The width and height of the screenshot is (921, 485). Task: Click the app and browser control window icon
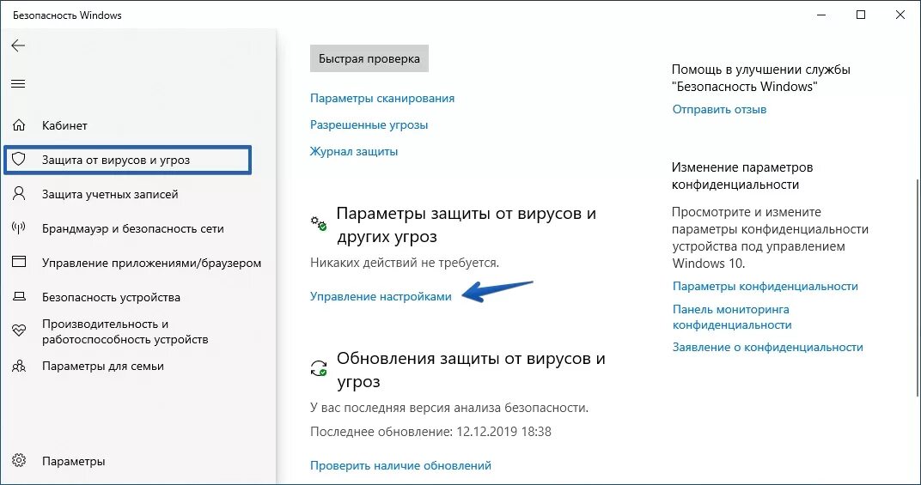tap(19, 262)
